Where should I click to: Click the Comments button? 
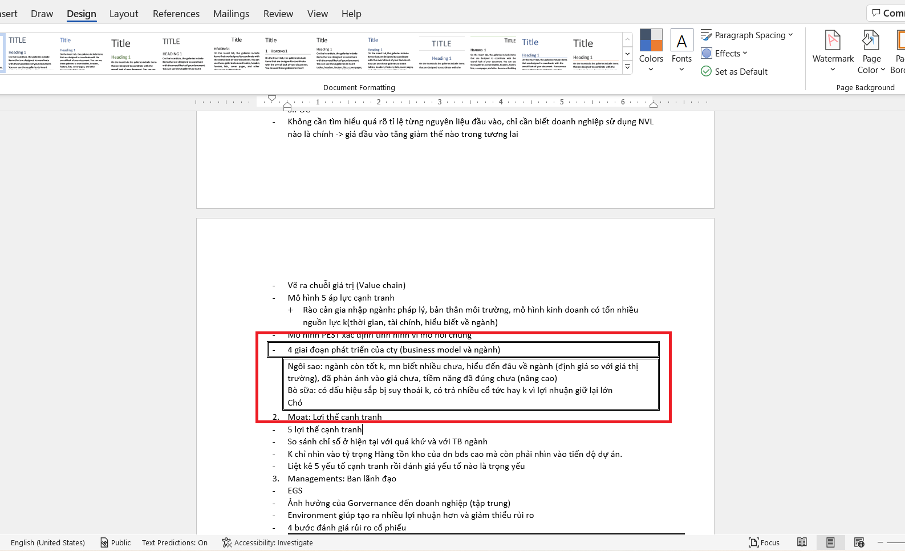[x=886, y=13]
